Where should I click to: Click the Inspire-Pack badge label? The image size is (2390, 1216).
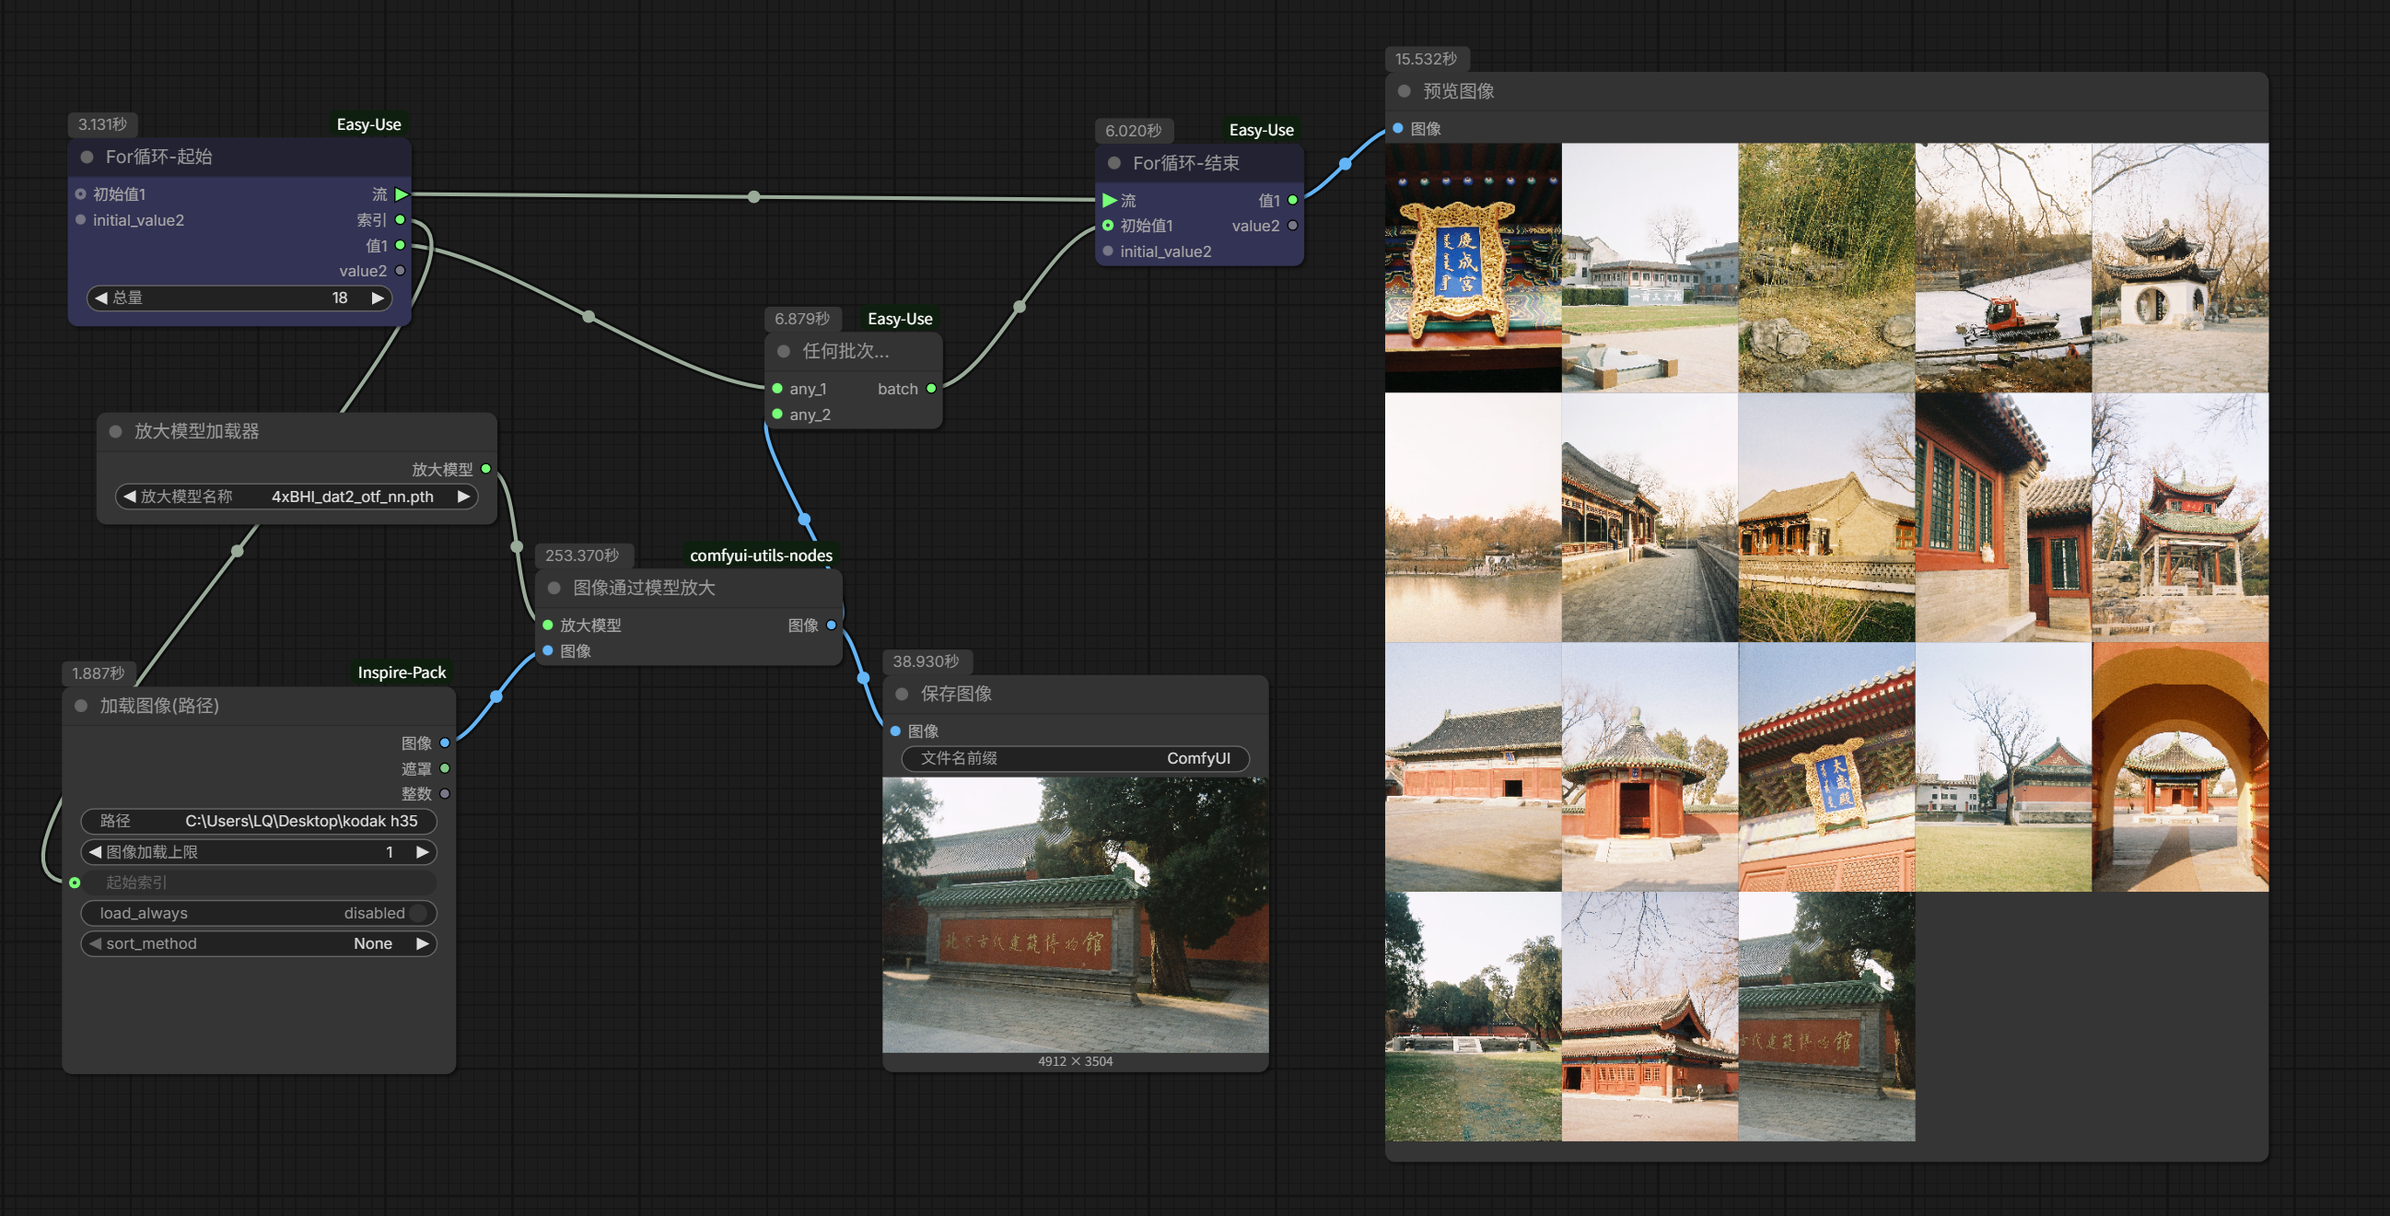pyautogui.click(x=401, y=672)
